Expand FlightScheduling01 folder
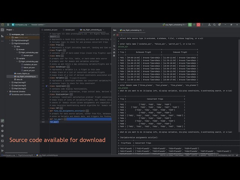The image size is (240, 180). [10, 40]
